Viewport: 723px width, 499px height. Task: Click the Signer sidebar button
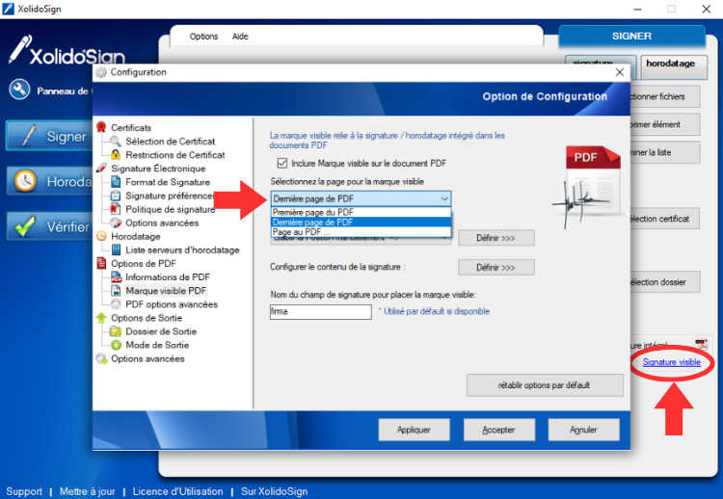pyautogui.click(x=50, y=136)
